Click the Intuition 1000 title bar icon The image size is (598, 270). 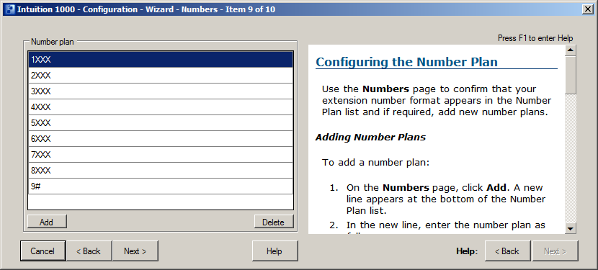pyautogui.click(x=10, y=9)
